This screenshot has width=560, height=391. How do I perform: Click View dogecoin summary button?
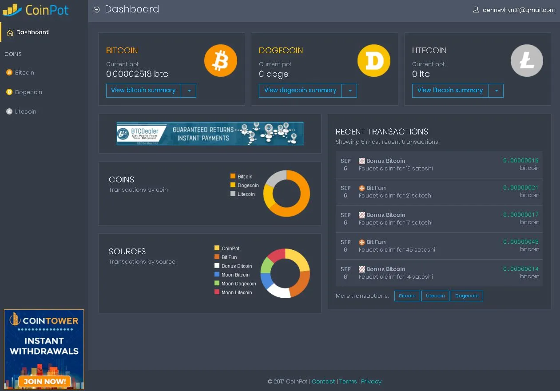(300, 91)
